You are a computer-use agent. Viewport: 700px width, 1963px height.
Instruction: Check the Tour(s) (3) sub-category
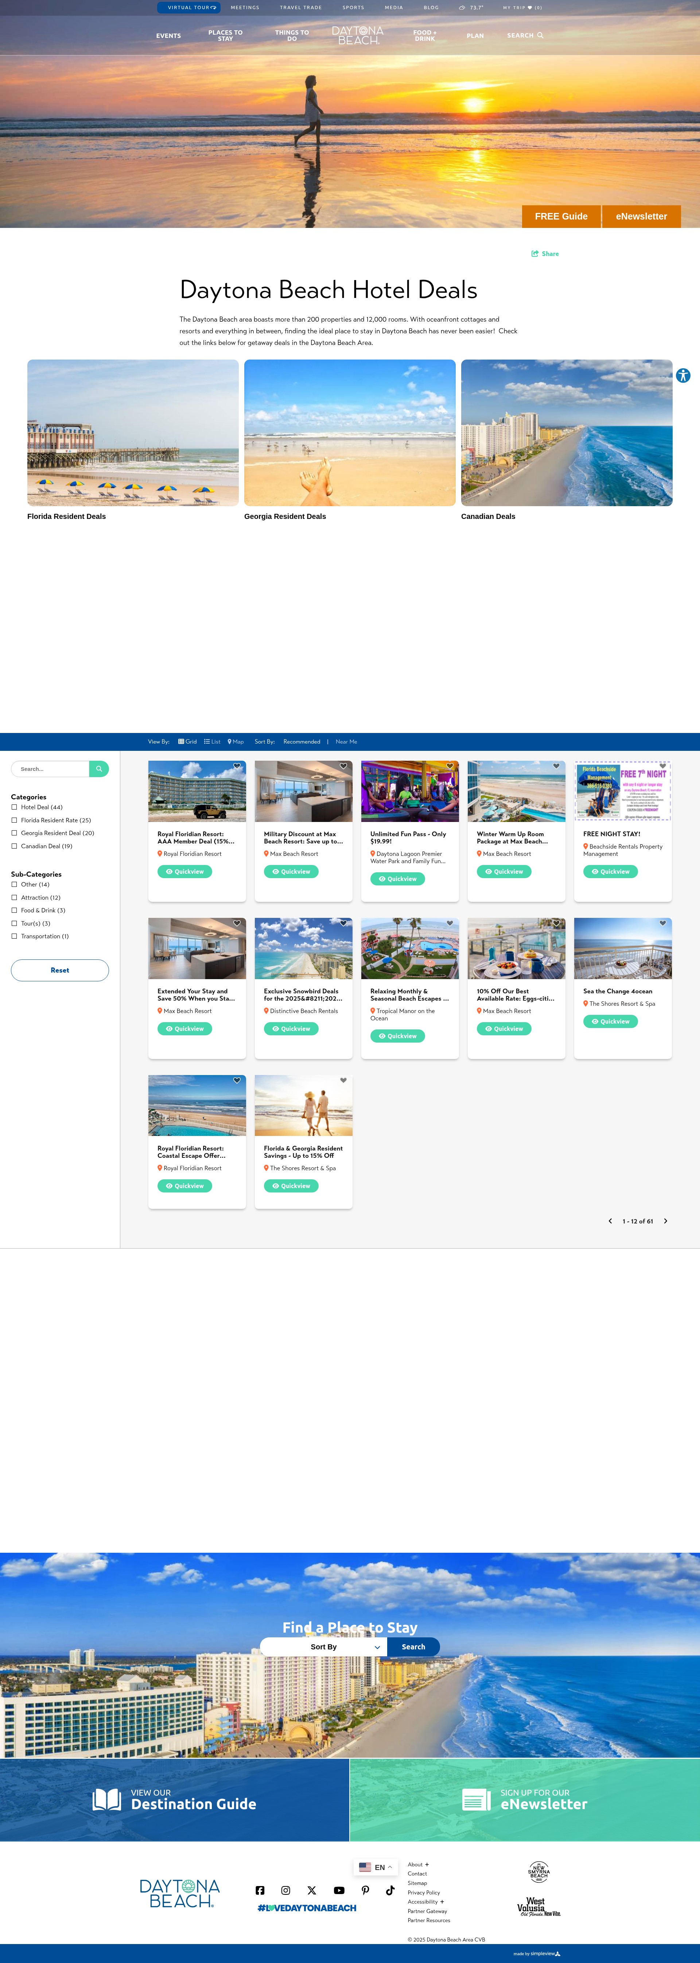point(15,923)
